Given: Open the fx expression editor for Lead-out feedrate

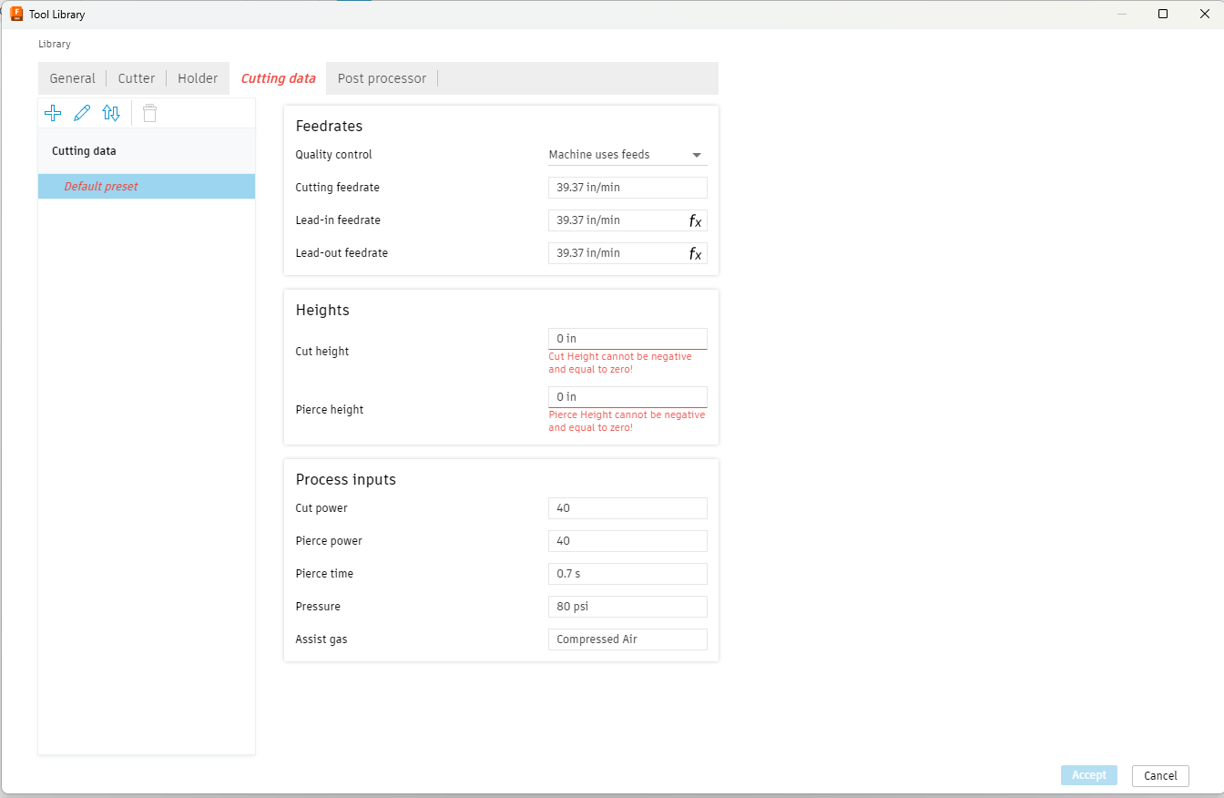Looking at the screenshot, I should click(695, 252).
